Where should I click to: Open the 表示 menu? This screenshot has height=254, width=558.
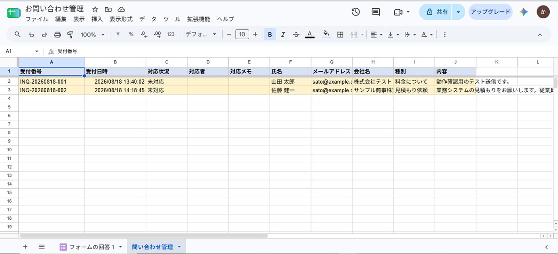[79, 19]
